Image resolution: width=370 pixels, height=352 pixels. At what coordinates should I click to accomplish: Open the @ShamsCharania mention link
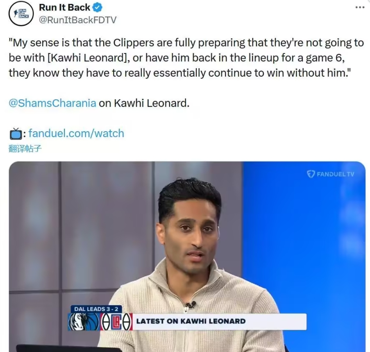52,103
